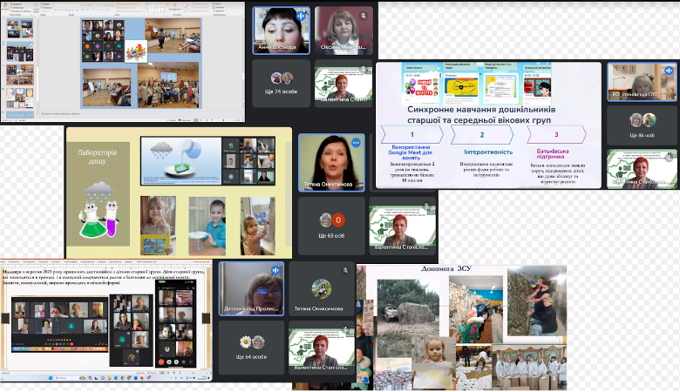The width and height of the screenshot is (680, 392).
Task: Click muted mic icon on bottom Тетяна Онисимова tile
Action: click(345, 270)
